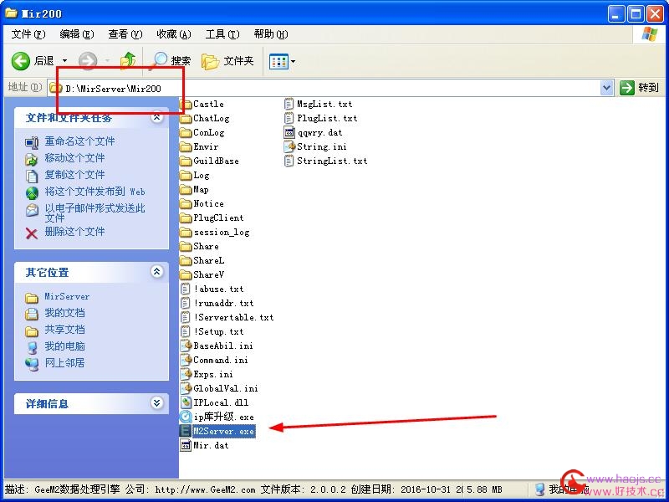This screenshot has width=669, height=502.
Task: Select the Map folder icon
Action: (186, 190)
